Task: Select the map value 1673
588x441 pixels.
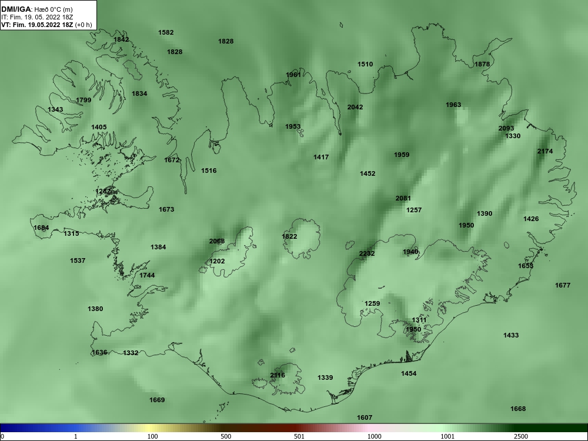Action: click(166, 210)
